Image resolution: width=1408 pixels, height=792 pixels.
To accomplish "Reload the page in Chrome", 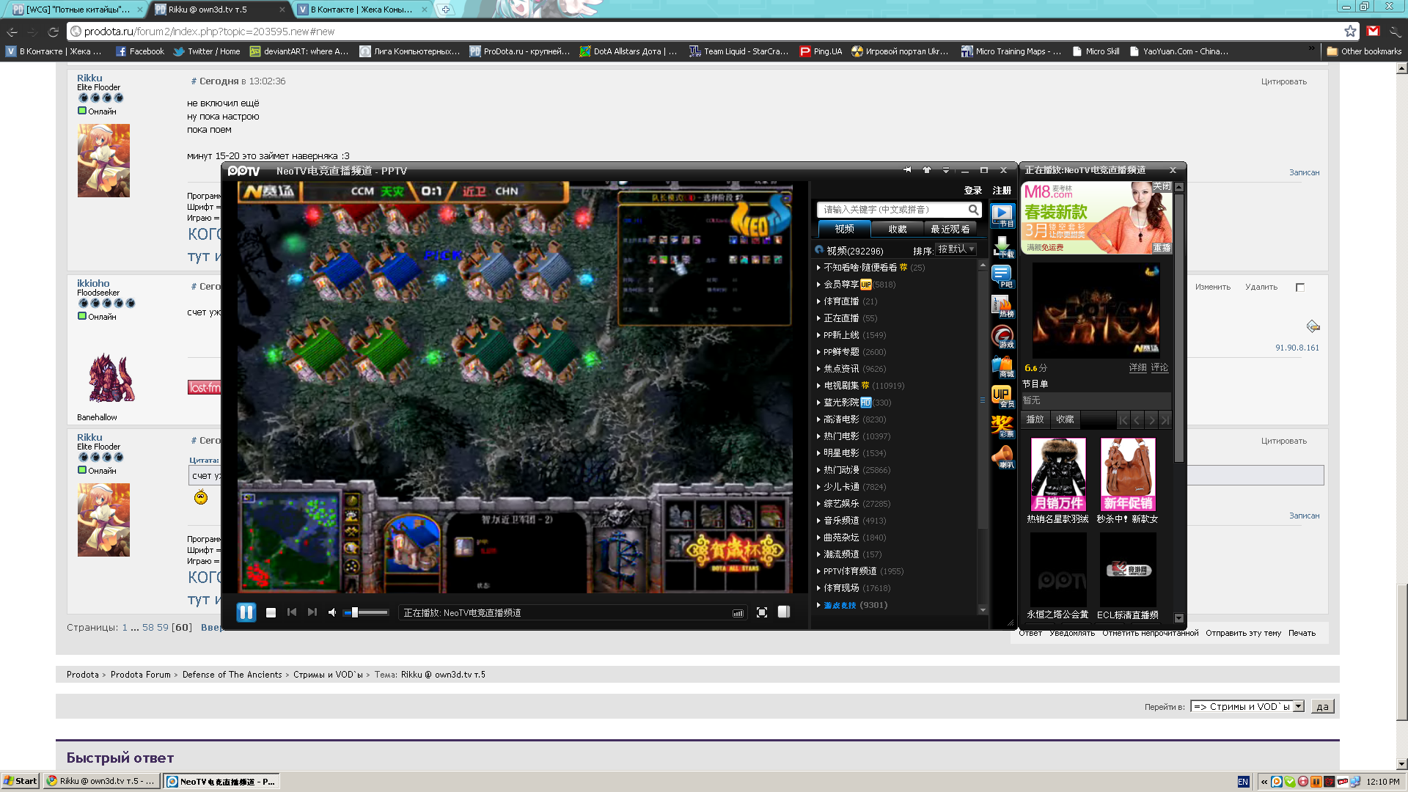I will point(53,32).
